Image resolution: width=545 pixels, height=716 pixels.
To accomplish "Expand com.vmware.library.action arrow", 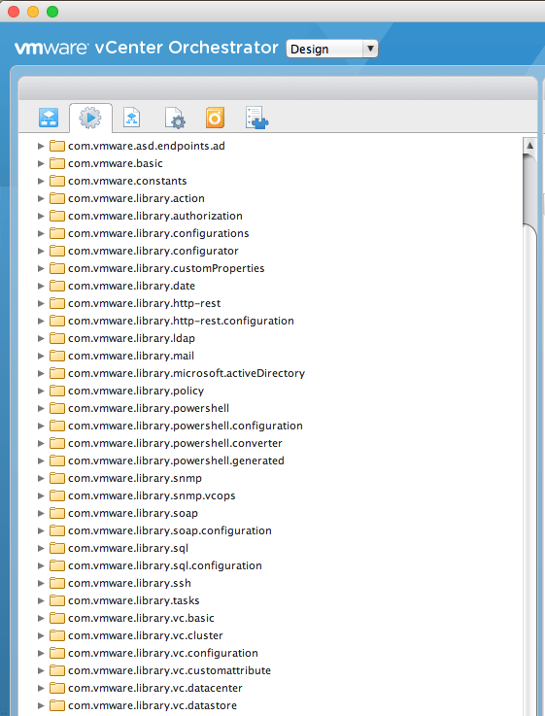I will pyautogui.click(x=41, y=198).
